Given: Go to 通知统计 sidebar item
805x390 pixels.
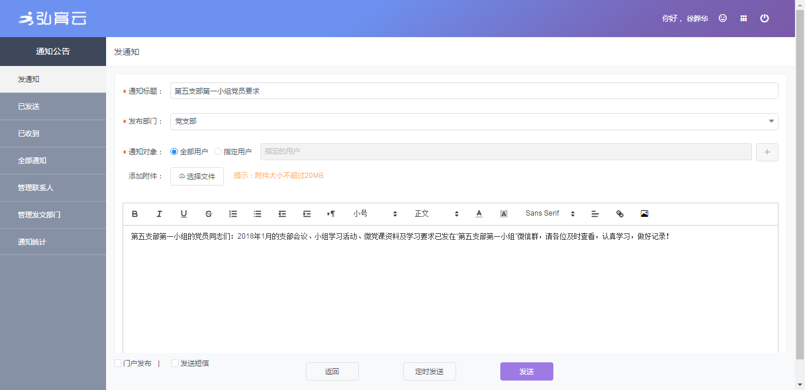Looking at the screenshot, I should pyautogui.click(x=53, y=242).
